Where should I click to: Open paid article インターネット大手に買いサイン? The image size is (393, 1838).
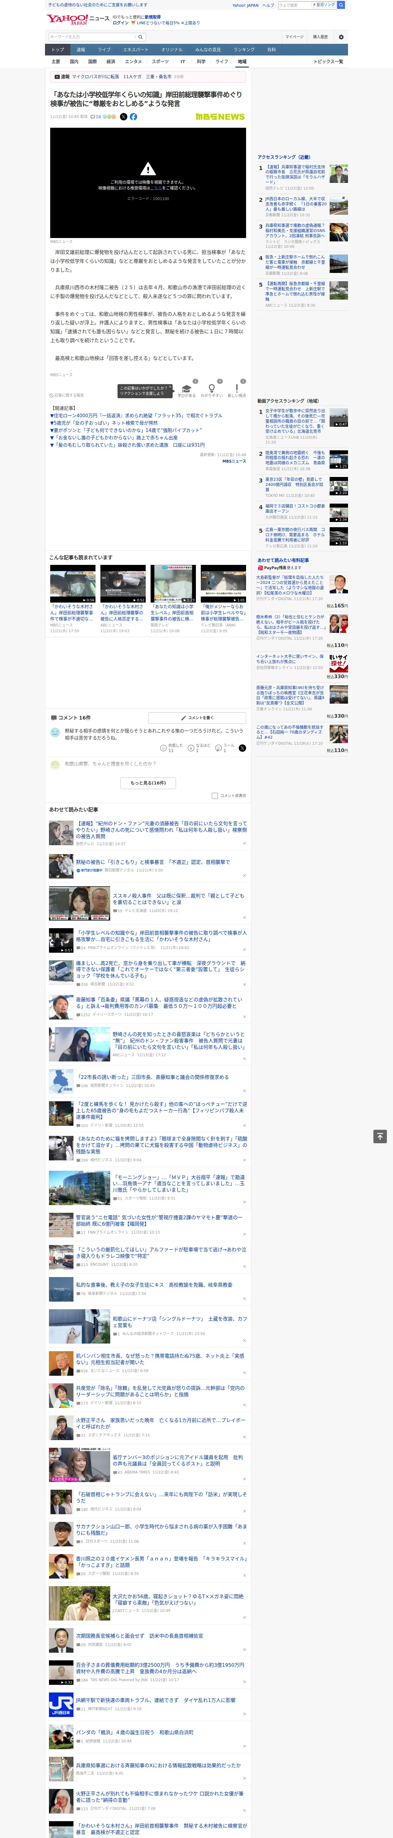290,659
